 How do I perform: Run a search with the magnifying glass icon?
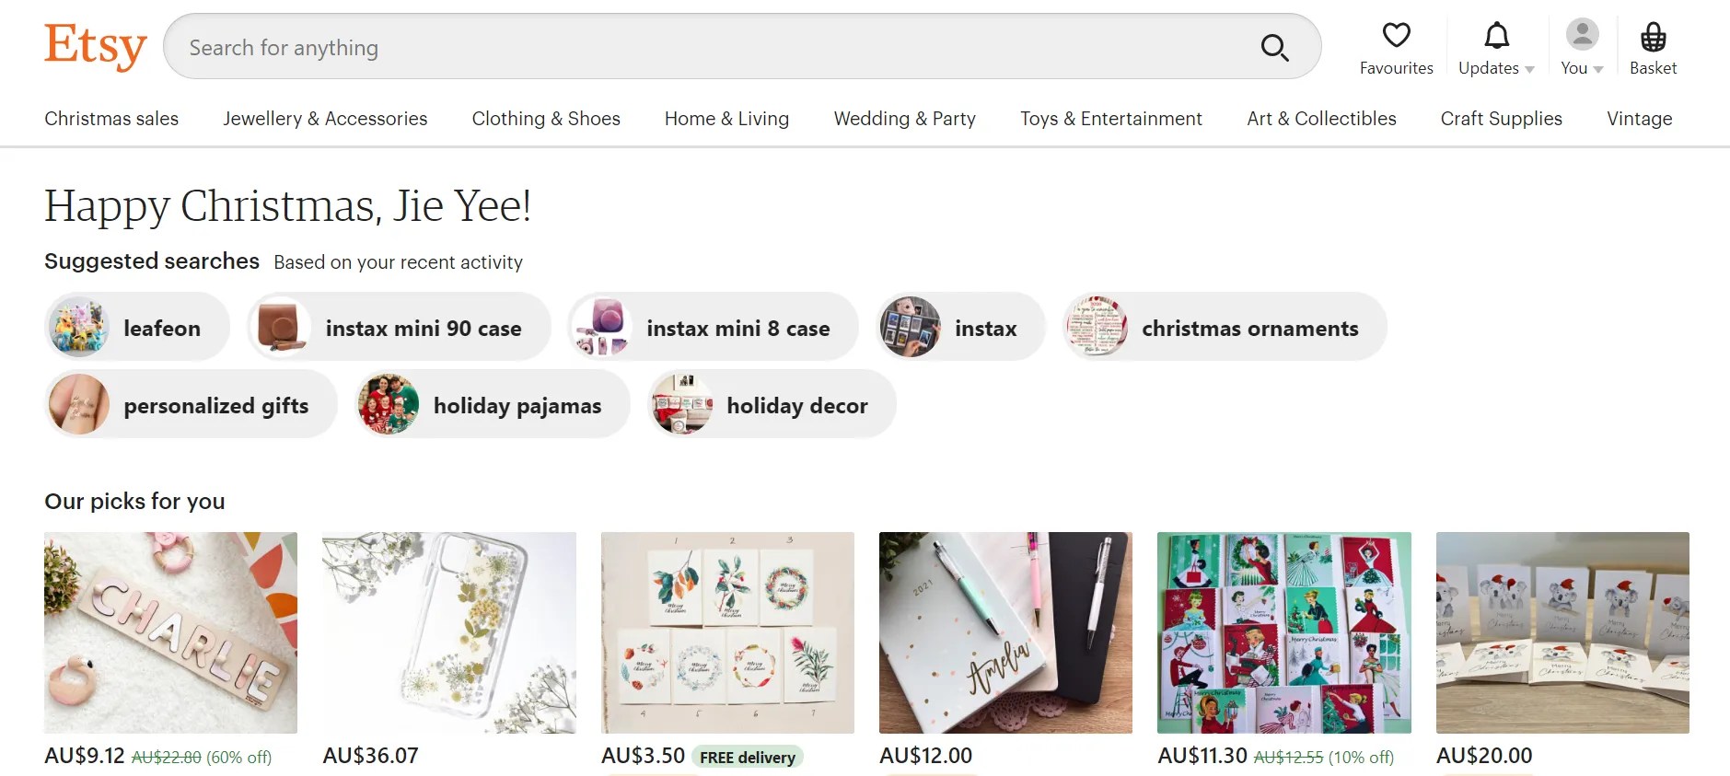point(1274,47)
